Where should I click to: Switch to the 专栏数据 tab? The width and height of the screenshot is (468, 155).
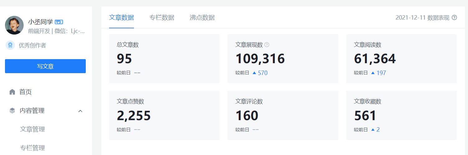pos(162,17)
